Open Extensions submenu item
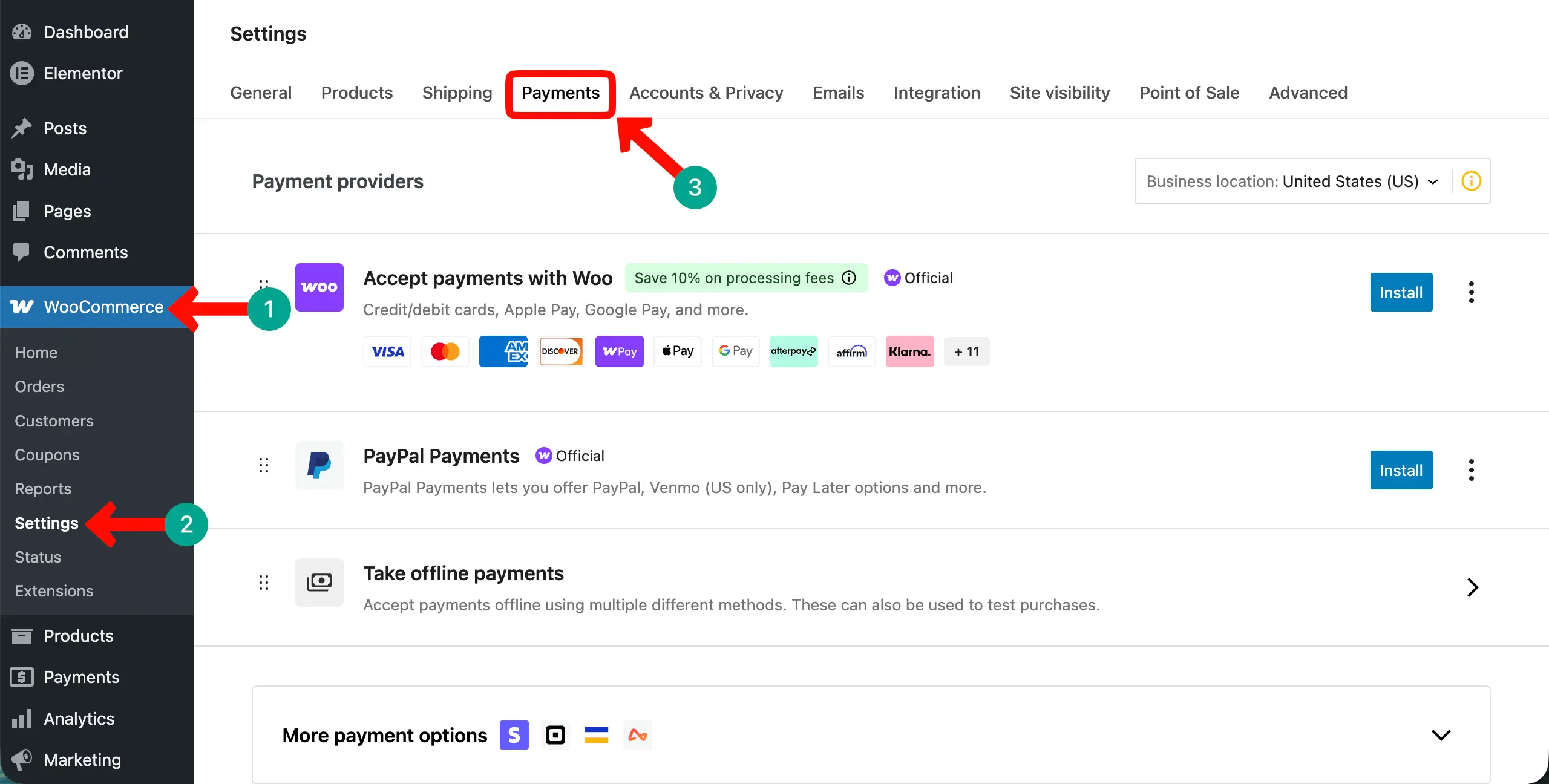The image size is (1549, 784). pyautogui.click(x=54, y=591)
